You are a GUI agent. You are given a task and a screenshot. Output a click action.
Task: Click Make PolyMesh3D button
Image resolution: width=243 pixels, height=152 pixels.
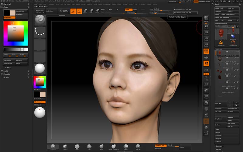point(230,14)
